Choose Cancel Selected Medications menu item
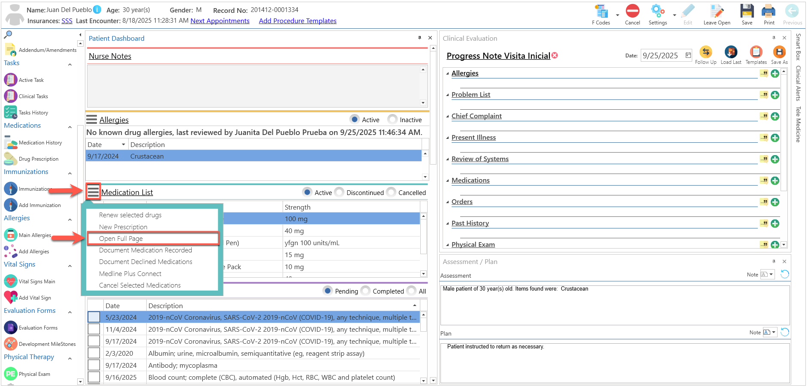Viewport: 808px width, 387px height. tap(140, 285)
